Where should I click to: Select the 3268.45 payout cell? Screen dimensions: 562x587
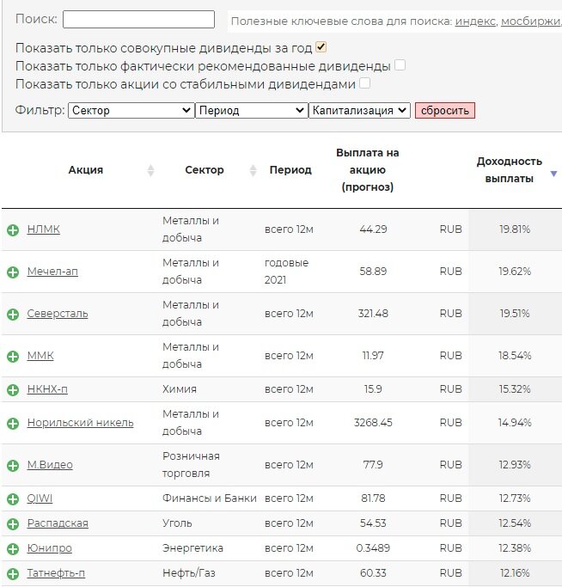[x=373, y=422]
